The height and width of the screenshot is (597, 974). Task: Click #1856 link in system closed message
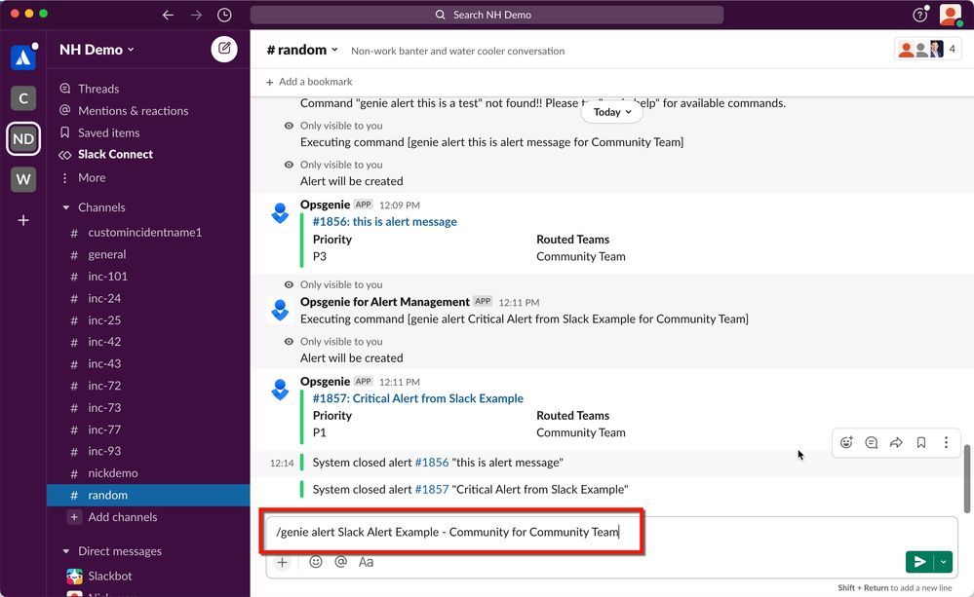432,463
